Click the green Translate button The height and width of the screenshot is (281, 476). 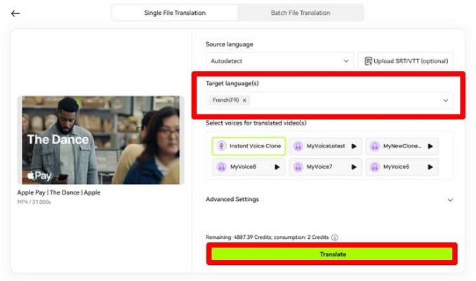click(332, 254)
